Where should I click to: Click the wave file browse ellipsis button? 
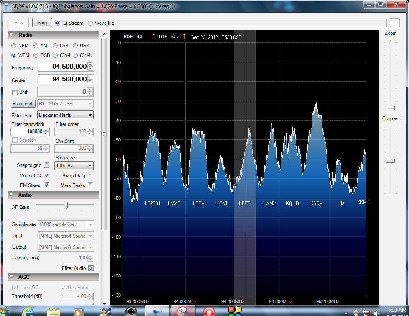[x=395, y=23]
